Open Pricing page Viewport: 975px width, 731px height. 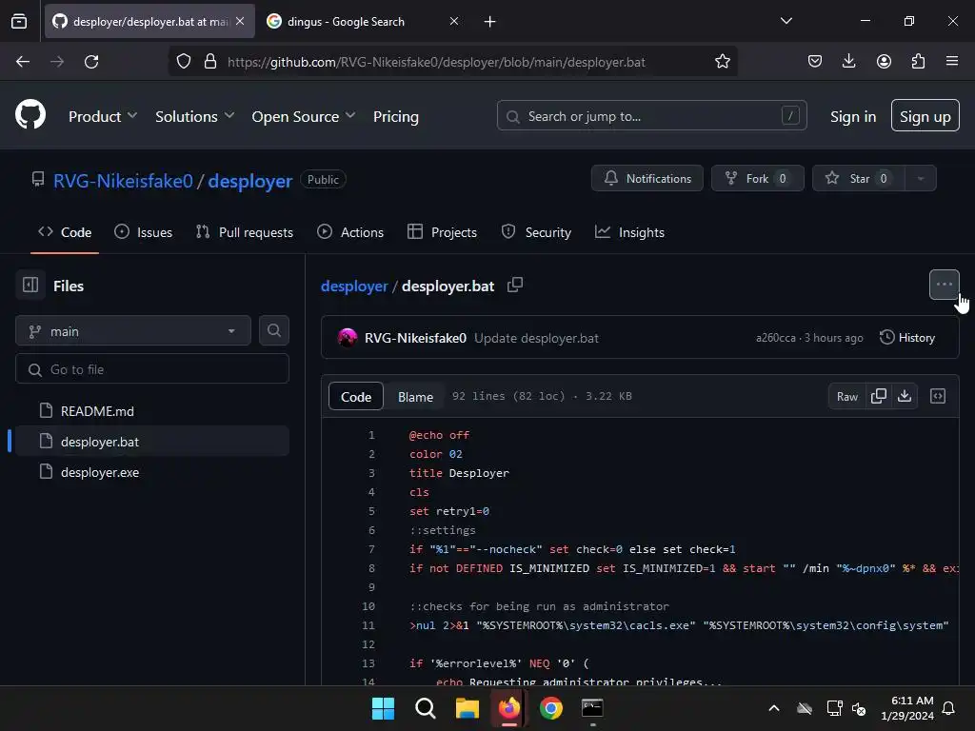[395, 116]
